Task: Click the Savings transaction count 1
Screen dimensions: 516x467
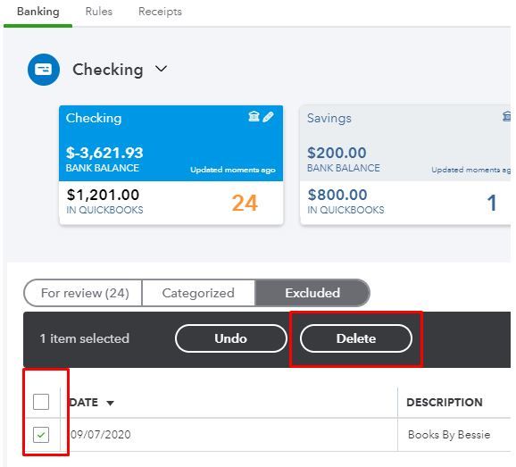Action: [x=492, y=203]
